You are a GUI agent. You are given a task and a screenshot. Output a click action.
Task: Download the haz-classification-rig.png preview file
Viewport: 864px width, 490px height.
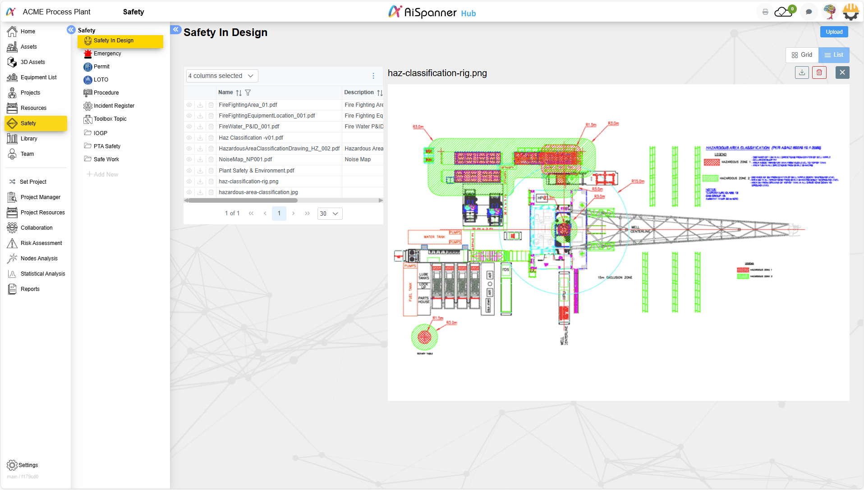point(801,73)
